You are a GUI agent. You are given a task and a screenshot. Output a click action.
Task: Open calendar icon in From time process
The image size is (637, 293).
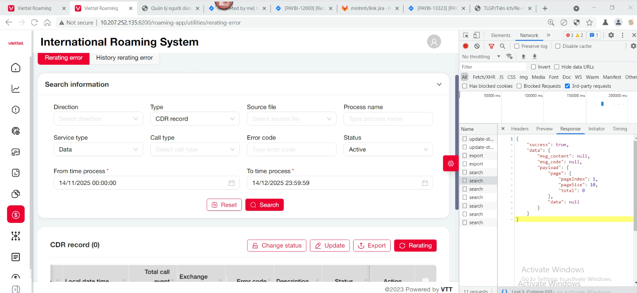pyautogui.click(x=232, y=183)
